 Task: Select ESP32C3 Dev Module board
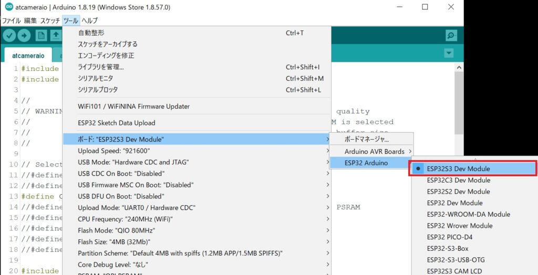click(x=474, y=180)
